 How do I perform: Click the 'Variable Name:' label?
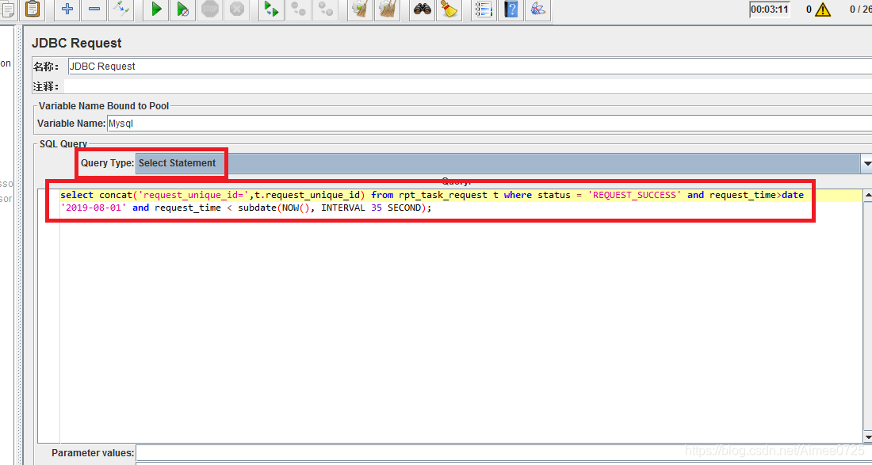click(x=71, y=124)
